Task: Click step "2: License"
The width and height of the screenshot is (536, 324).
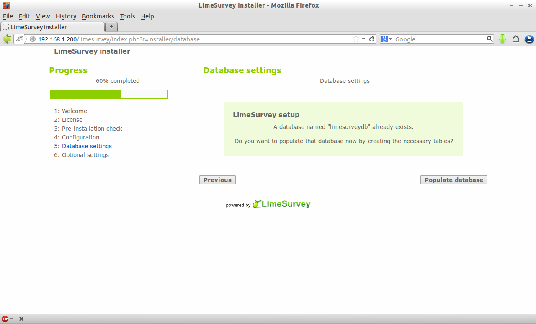Action: coord(68,120)
